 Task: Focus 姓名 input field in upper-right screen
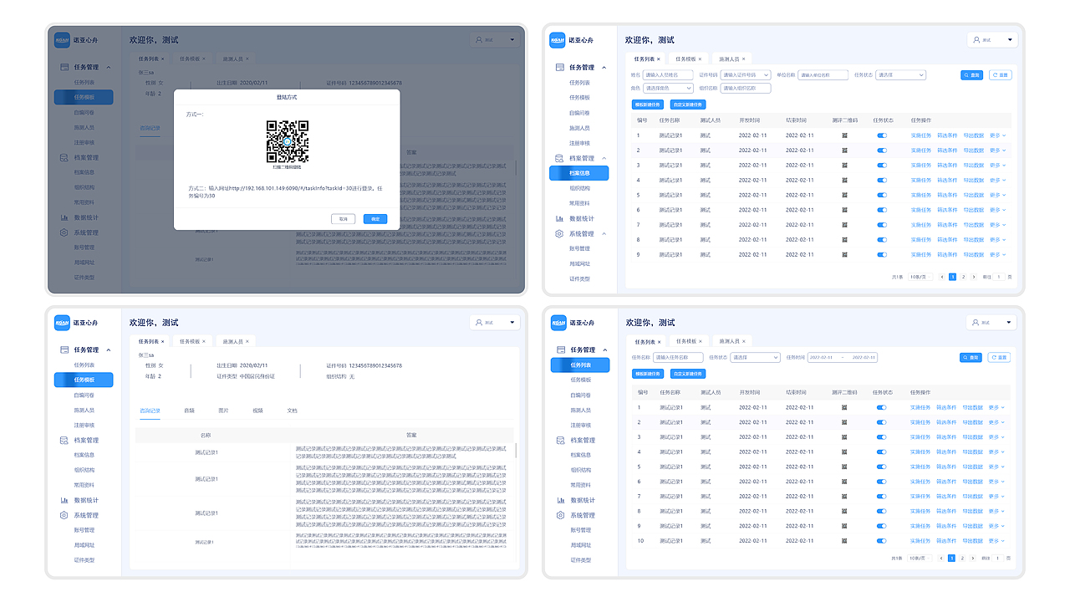[668, 74]
